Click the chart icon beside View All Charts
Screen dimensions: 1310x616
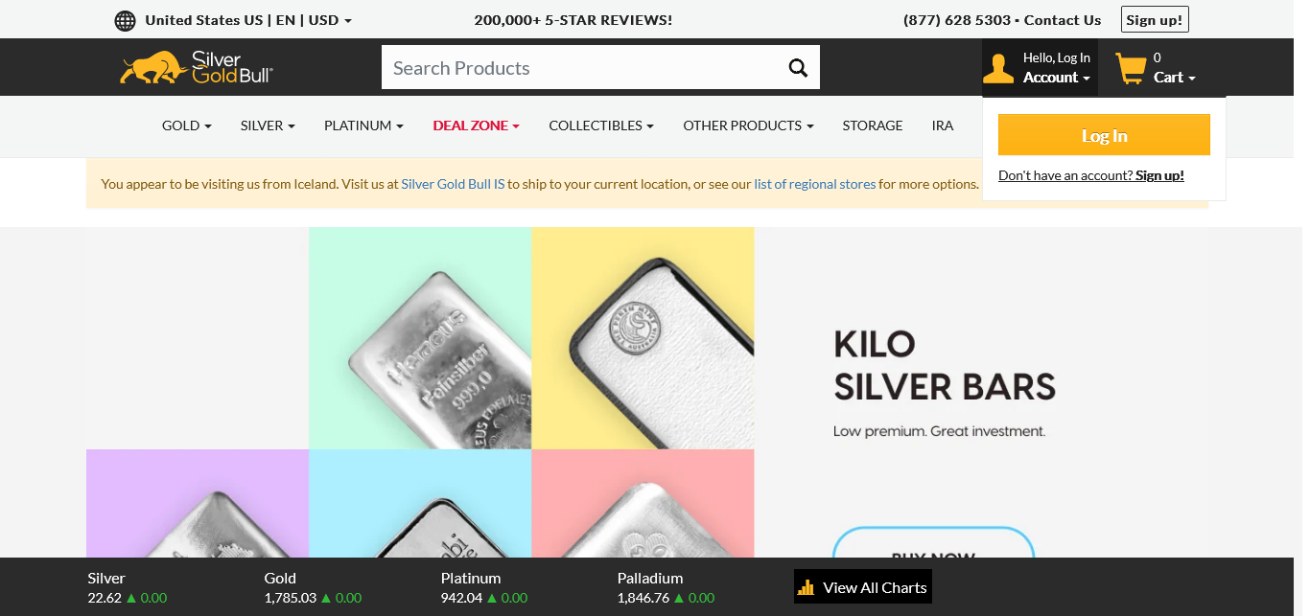click(807, 587)
